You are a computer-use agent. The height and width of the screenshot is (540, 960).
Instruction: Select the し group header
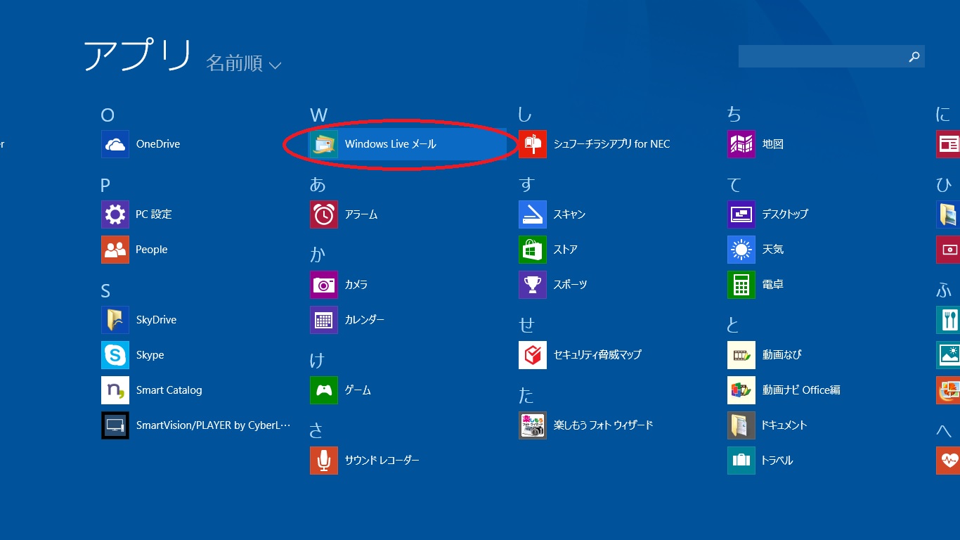[x=524, y=115]
